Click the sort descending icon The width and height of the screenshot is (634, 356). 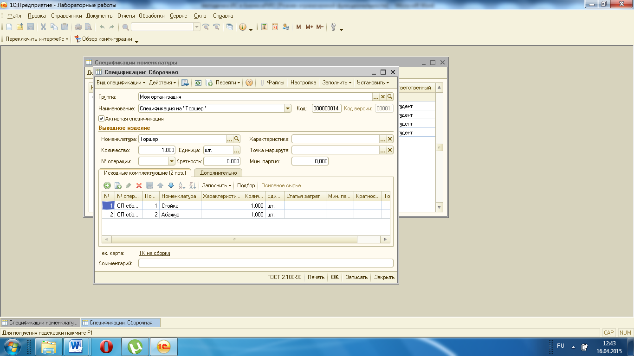point(193,185)
